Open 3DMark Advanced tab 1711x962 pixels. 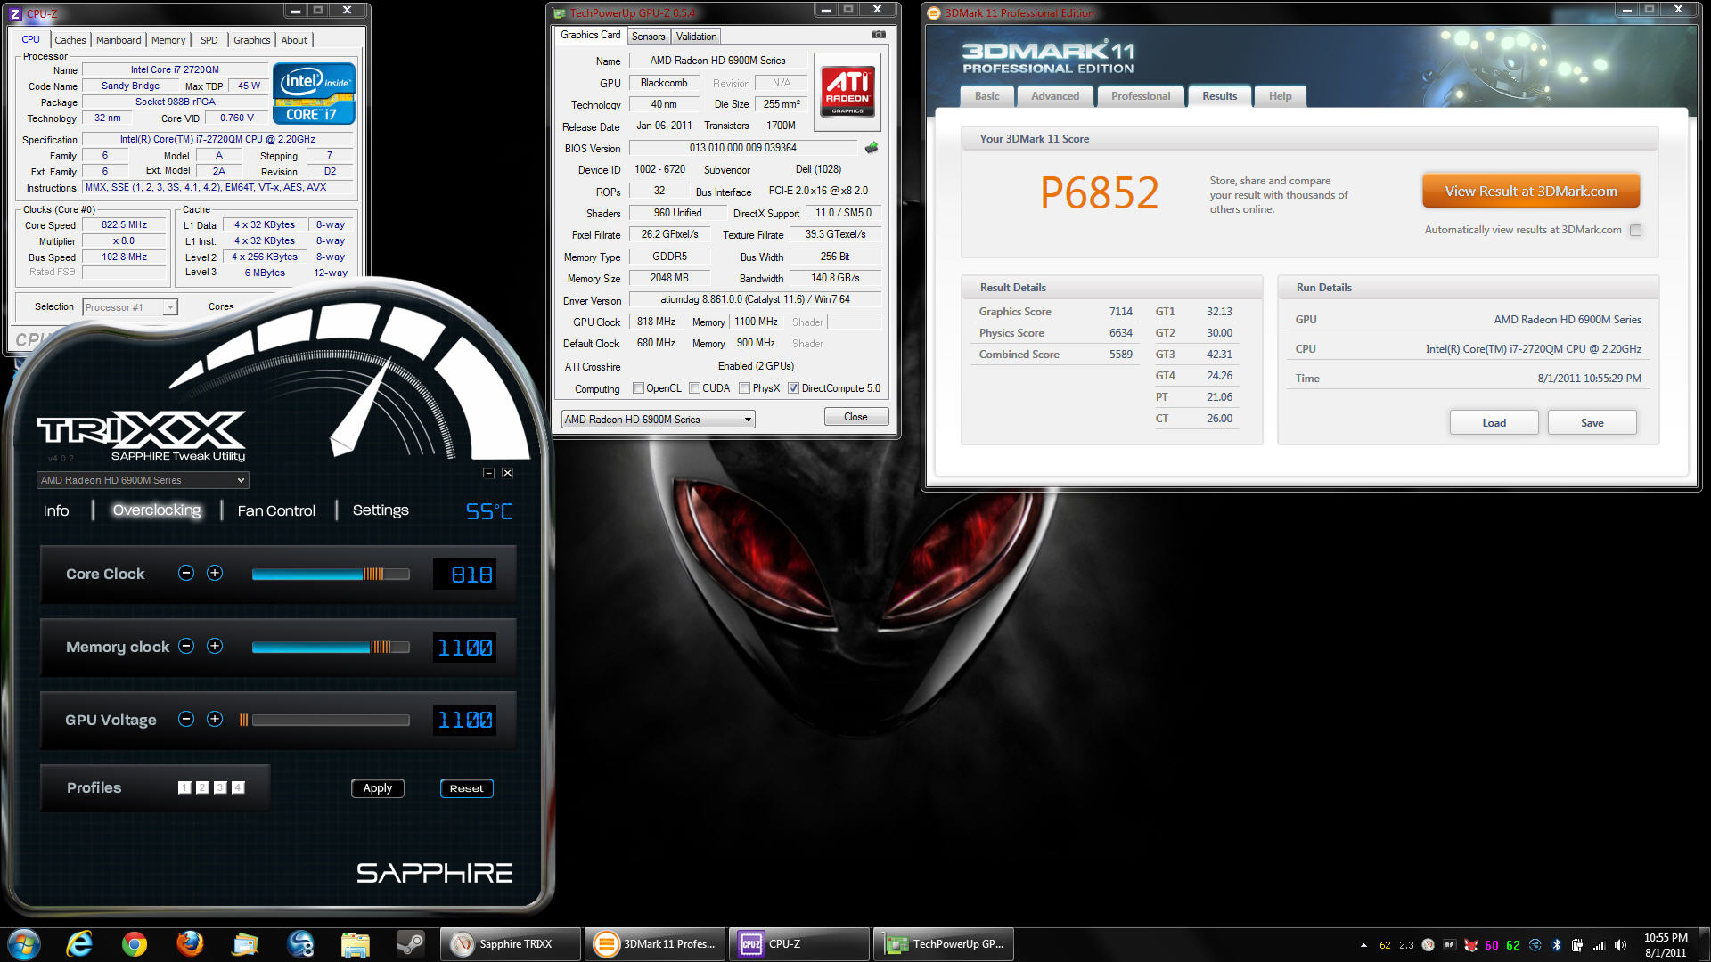tap(1055, 96)
